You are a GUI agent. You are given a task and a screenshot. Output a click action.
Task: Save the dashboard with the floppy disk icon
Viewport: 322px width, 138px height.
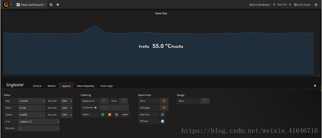click(51, 5)
